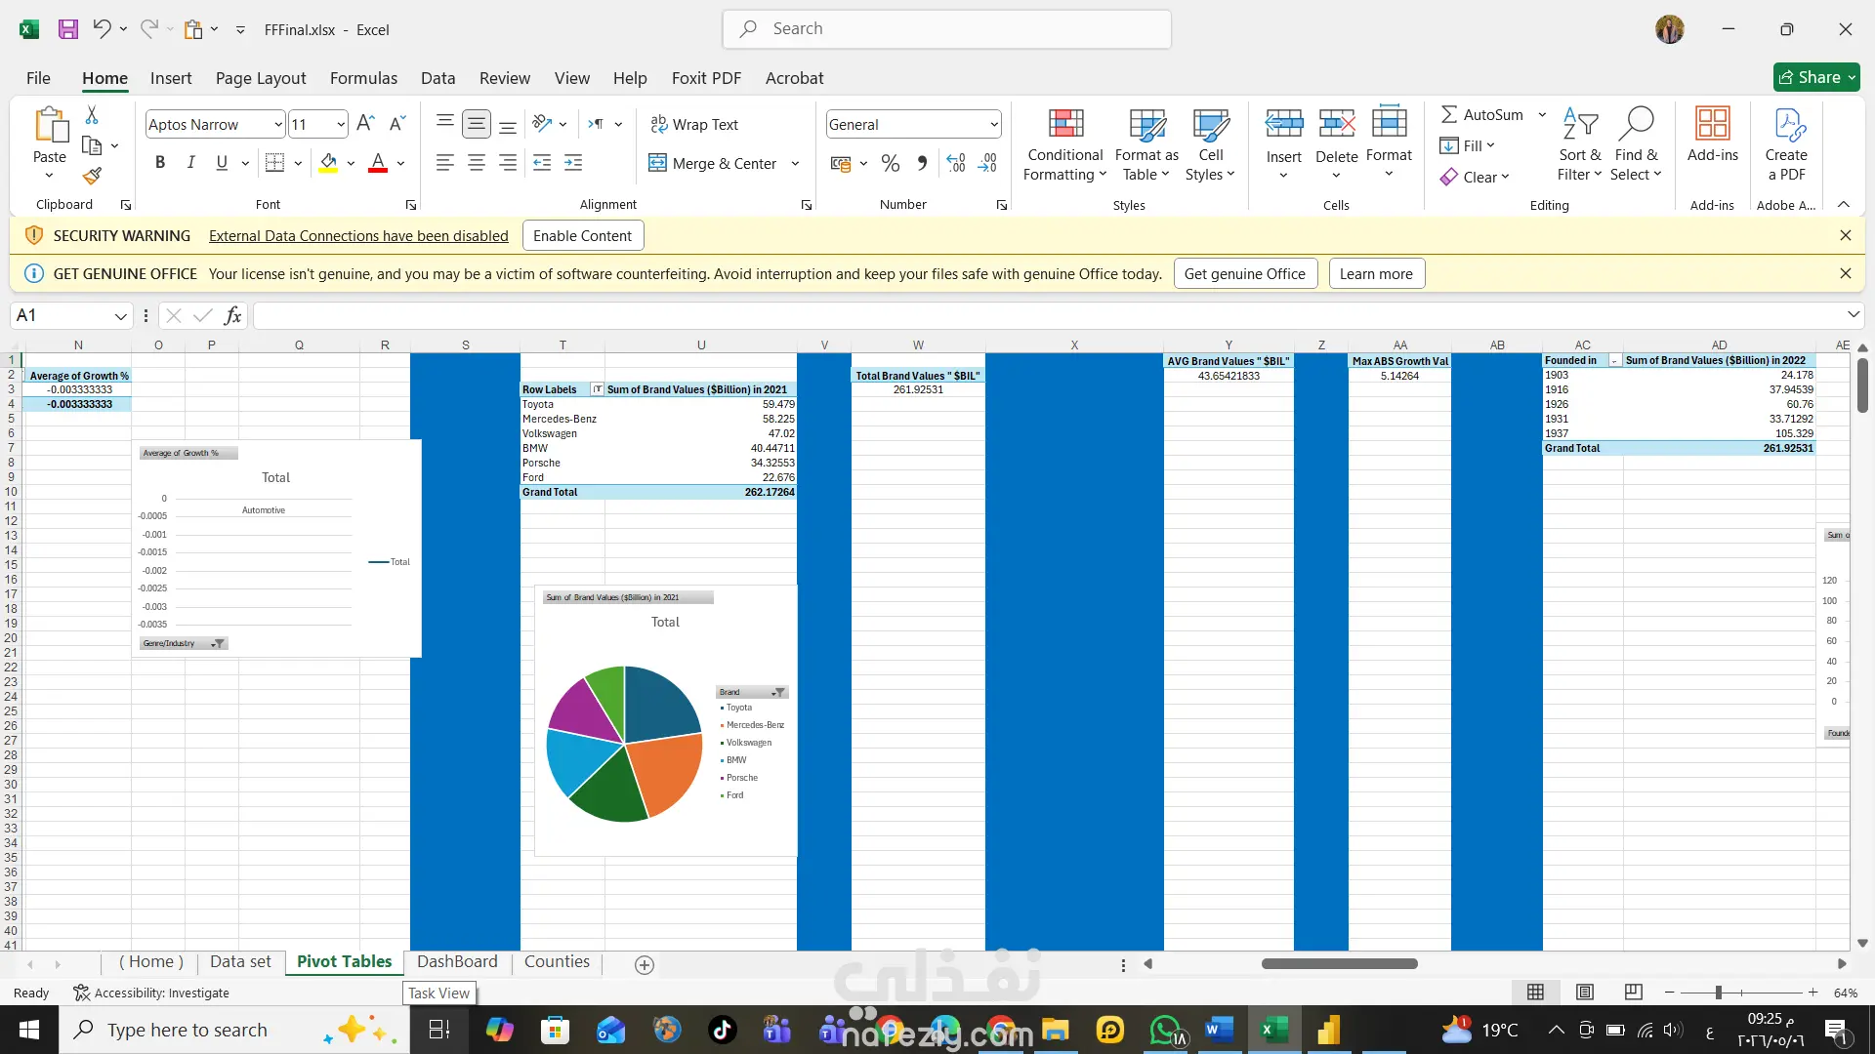Screen dimensions: 1875x1054
Task: Open the Insert ribbon tab
Action: tap(171, 78)
